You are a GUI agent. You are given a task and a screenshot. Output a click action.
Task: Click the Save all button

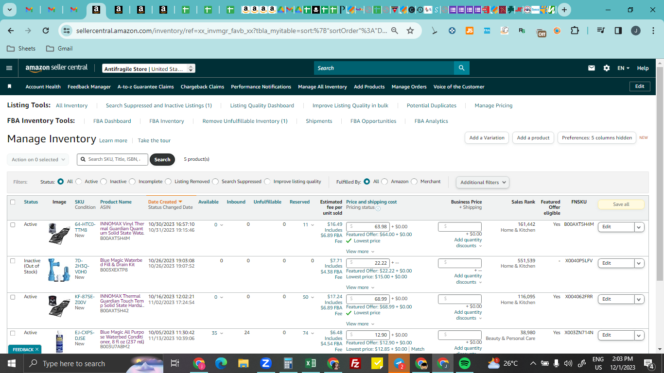pos(621,204)
